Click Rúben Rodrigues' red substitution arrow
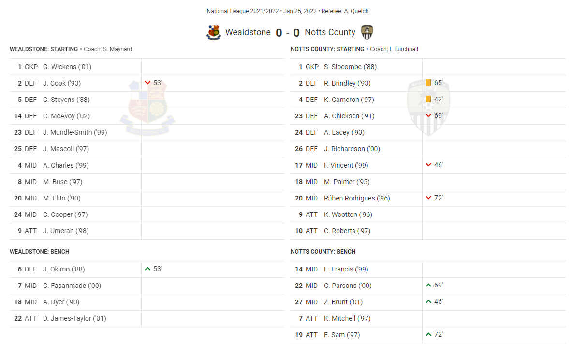573x357 pixels. tap(428, 198)
